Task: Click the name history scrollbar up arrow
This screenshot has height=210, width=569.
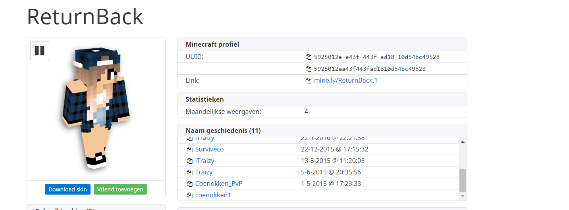Action: (x=463, y=141)
